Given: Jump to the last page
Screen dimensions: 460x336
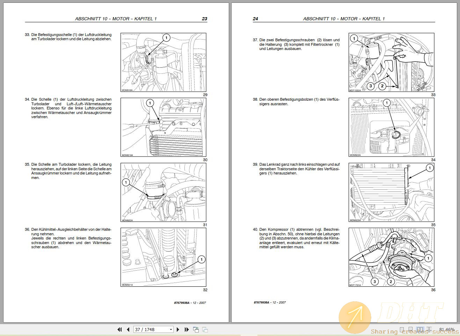Looking at the screenshot, I should pos(187,329).
